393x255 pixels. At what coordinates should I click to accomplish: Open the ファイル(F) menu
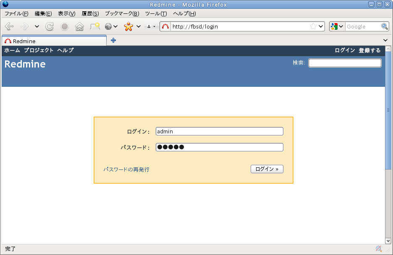coord(16,13)
